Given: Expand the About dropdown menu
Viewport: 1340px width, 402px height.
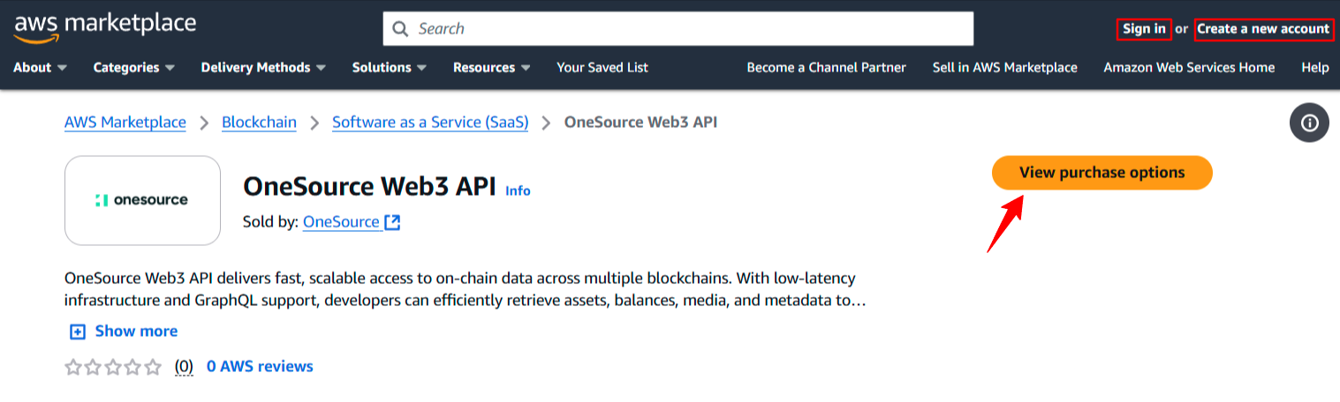Looking at the screenshot, I should 41,68.
